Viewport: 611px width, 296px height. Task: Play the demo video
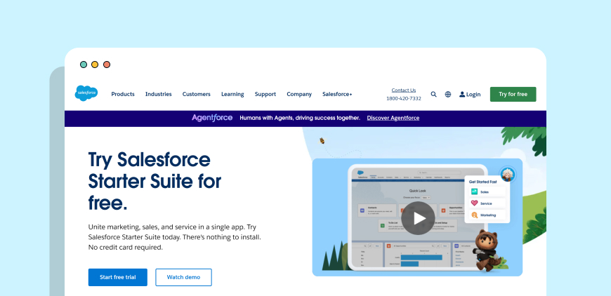coord(418,218)
